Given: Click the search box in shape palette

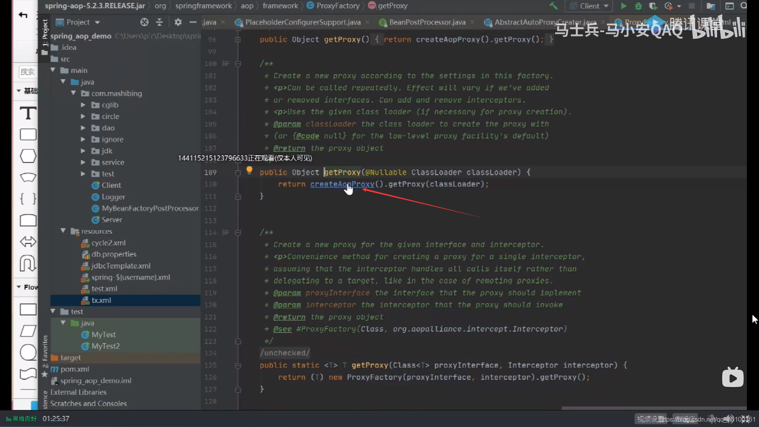Looking at the screenshot, I should (x=28, y=72).
